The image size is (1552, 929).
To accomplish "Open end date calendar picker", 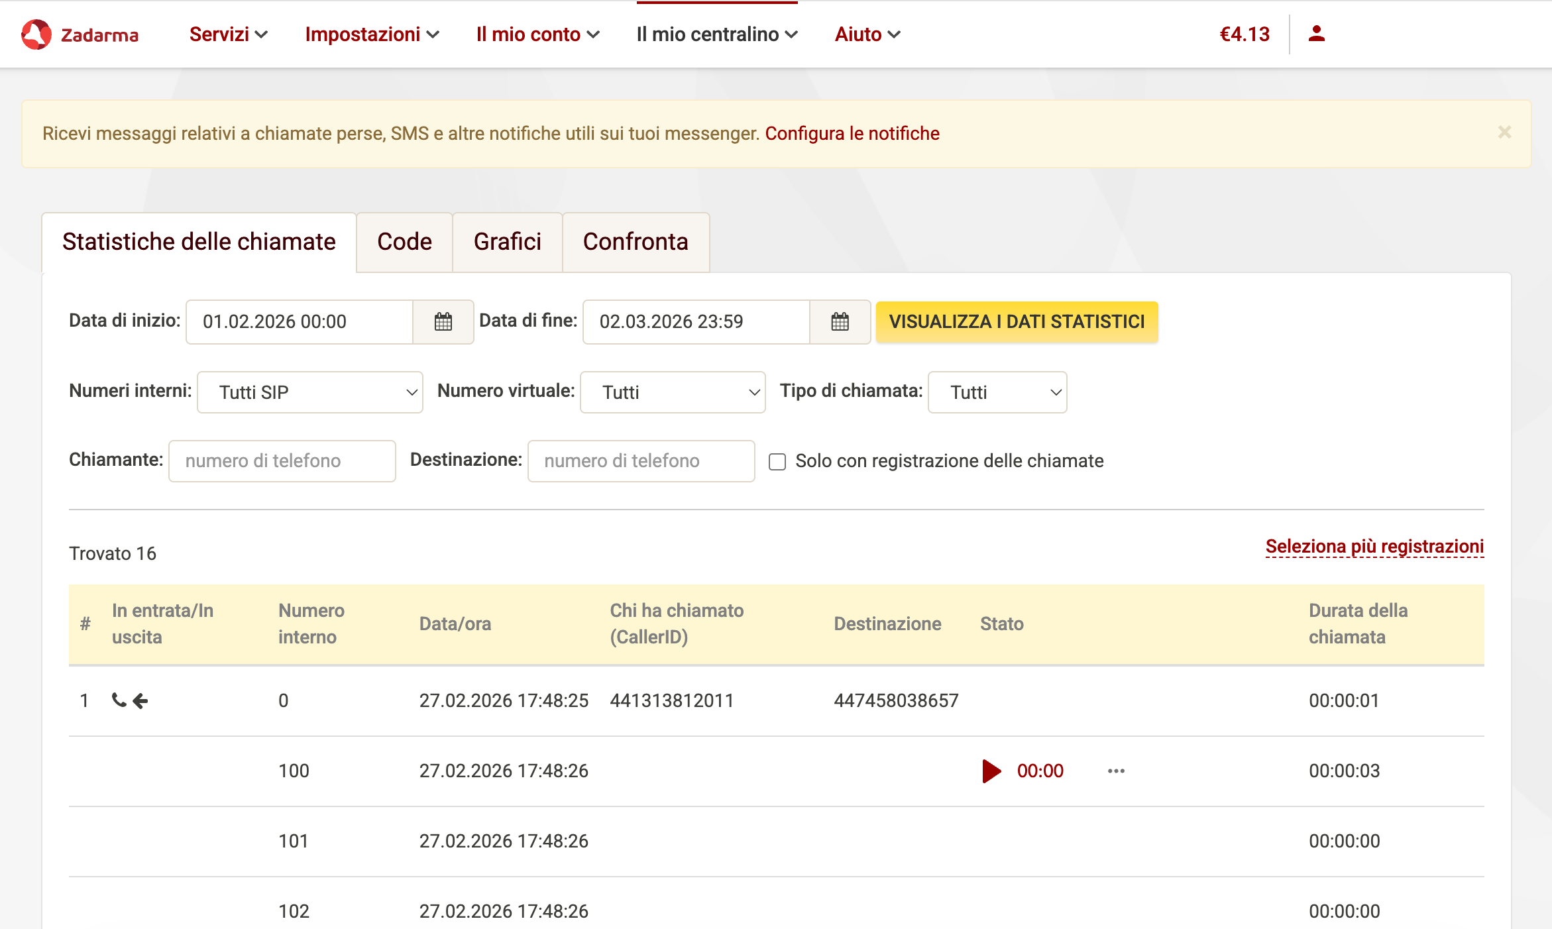I will point(840,322).
